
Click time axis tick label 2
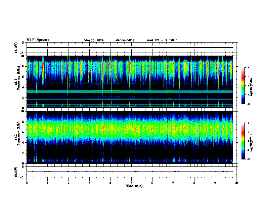coord(69,183)
